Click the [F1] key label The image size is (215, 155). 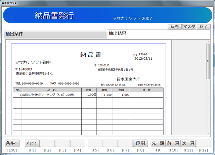32,150
